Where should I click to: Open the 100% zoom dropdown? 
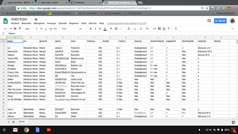click(x=29, y=29)
